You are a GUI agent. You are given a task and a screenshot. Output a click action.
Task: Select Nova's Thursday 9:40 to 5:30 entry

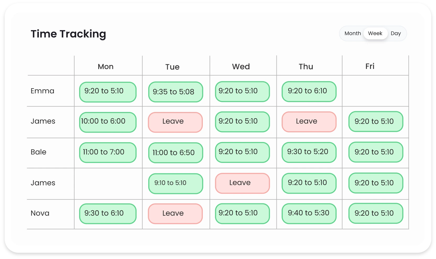309,214
